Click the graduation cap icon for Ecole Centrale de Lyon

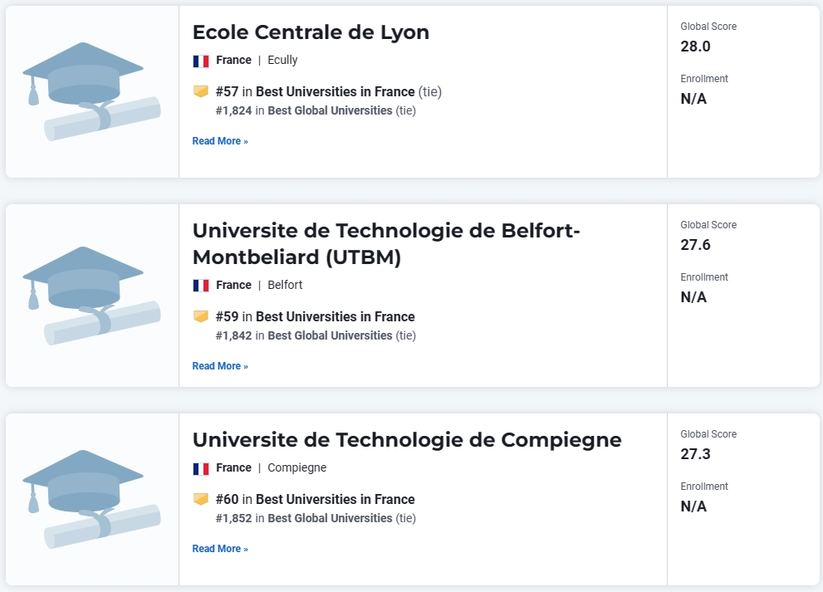coord(91,91)
